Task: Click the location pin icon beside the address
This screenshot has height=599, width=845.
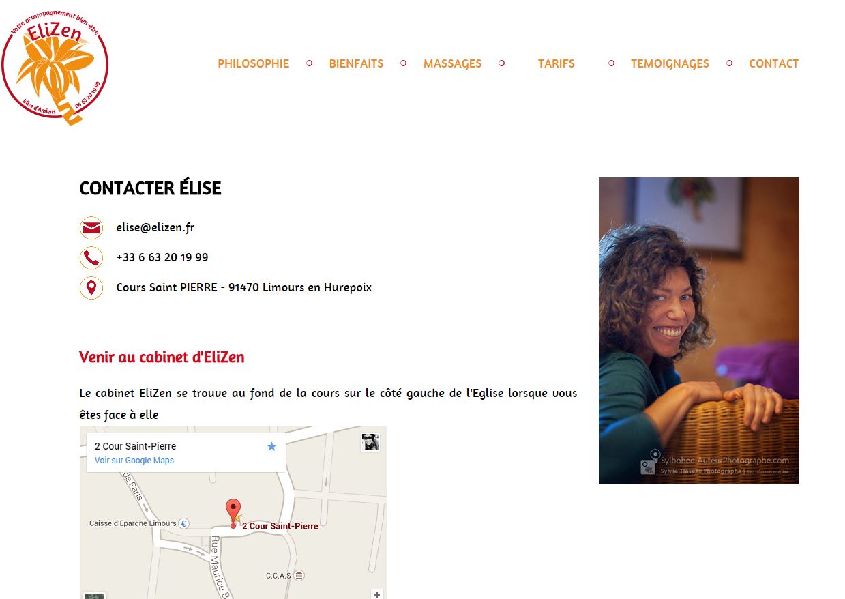Action: point(91,288)
